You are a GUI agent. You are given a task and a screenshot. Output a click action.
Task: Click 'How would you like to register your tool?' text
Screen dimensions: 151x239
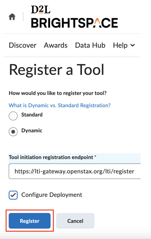58,93
